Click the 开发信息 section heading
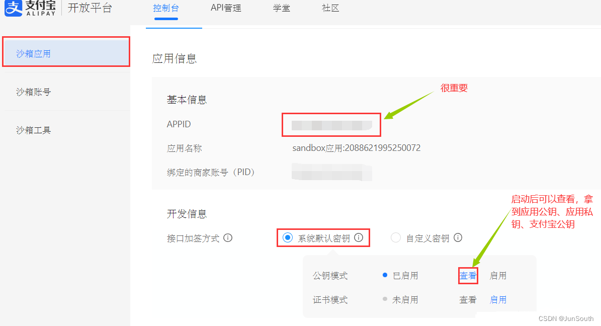Viewport: 601px width, 326px height. (x=187, y=214)
